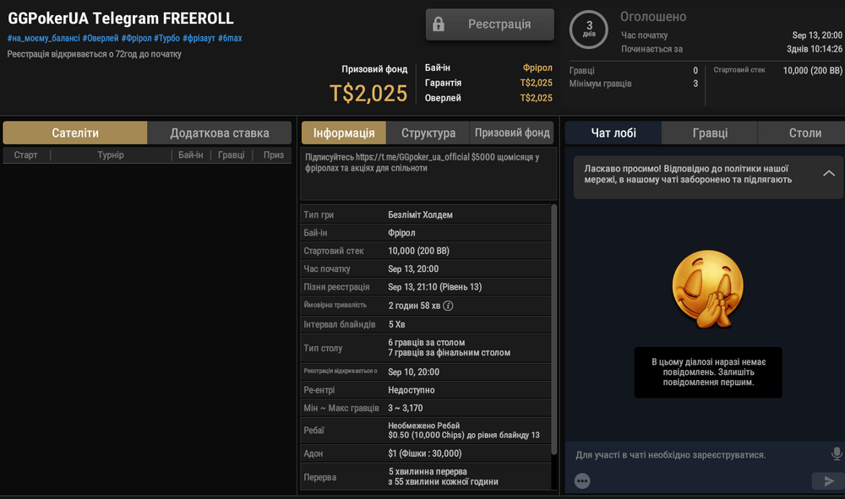Click the Фрірол buy-in value in header
The width and height of the screenshot is (845, 499).
(537, 68)
